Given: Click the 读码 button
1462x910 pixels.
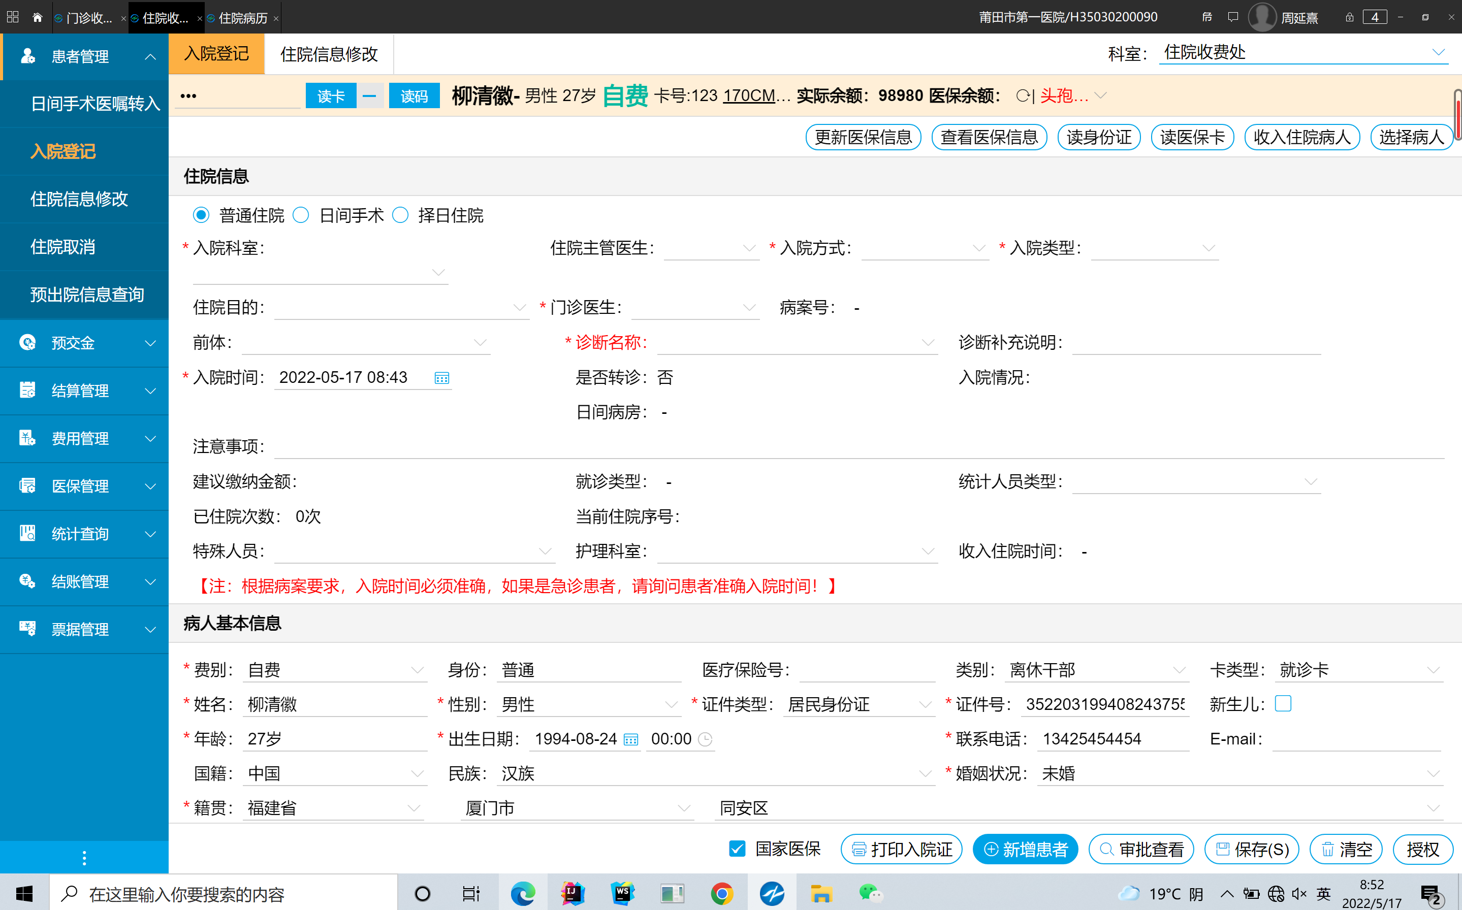Looking at the screenshot, I should click(x=414, y=95).
